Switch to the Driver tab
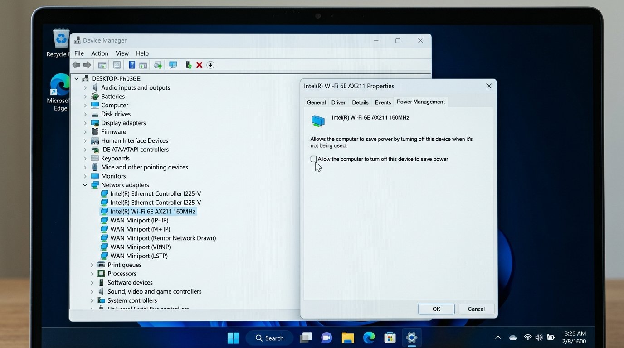The height and width of the screenshot is (348, 624). (x=338, y=102)
